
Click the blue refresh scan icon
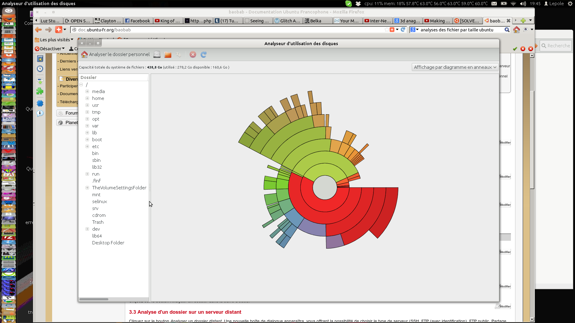click(x=204, y=54)
